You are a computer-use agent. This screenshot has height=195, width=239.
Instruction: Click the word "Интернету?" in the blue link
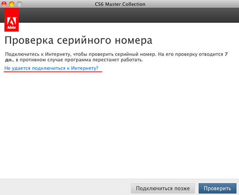84,68
